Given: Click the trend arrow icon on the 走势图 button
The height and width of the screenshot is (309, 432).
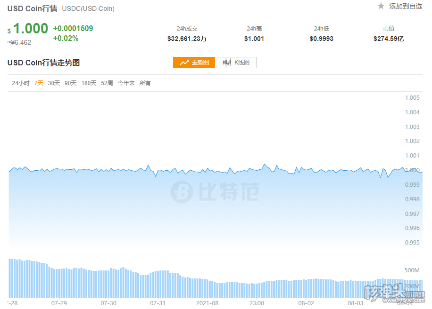Looking at the screenshot, I should (184, 63).
